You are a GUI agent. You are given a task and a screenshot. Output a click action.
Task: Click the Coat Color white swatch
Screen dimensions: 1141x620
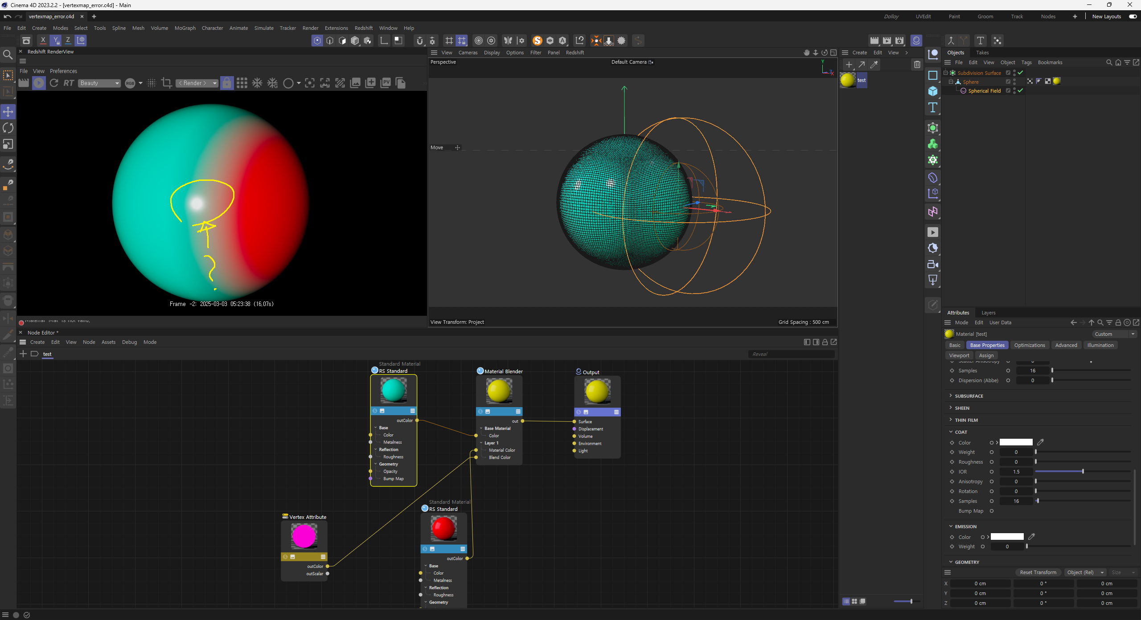(x=1016, y=442)
